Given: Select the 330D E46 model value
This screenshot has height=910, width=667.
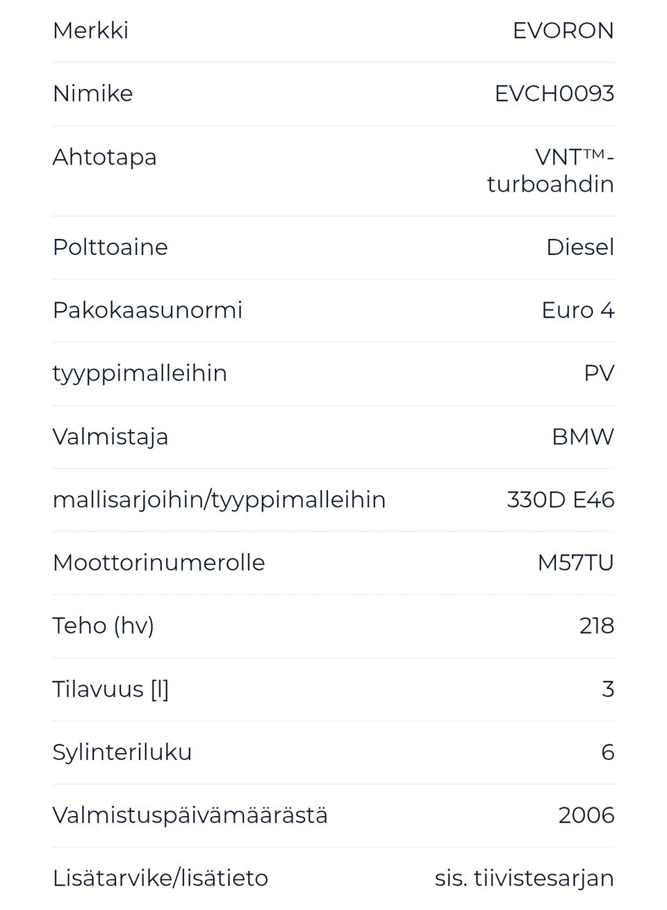Looking at the screenshot, I should 561,500.
